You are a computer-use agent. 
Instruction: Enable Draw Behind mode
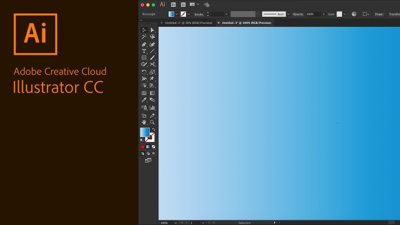tap(148, 153)
